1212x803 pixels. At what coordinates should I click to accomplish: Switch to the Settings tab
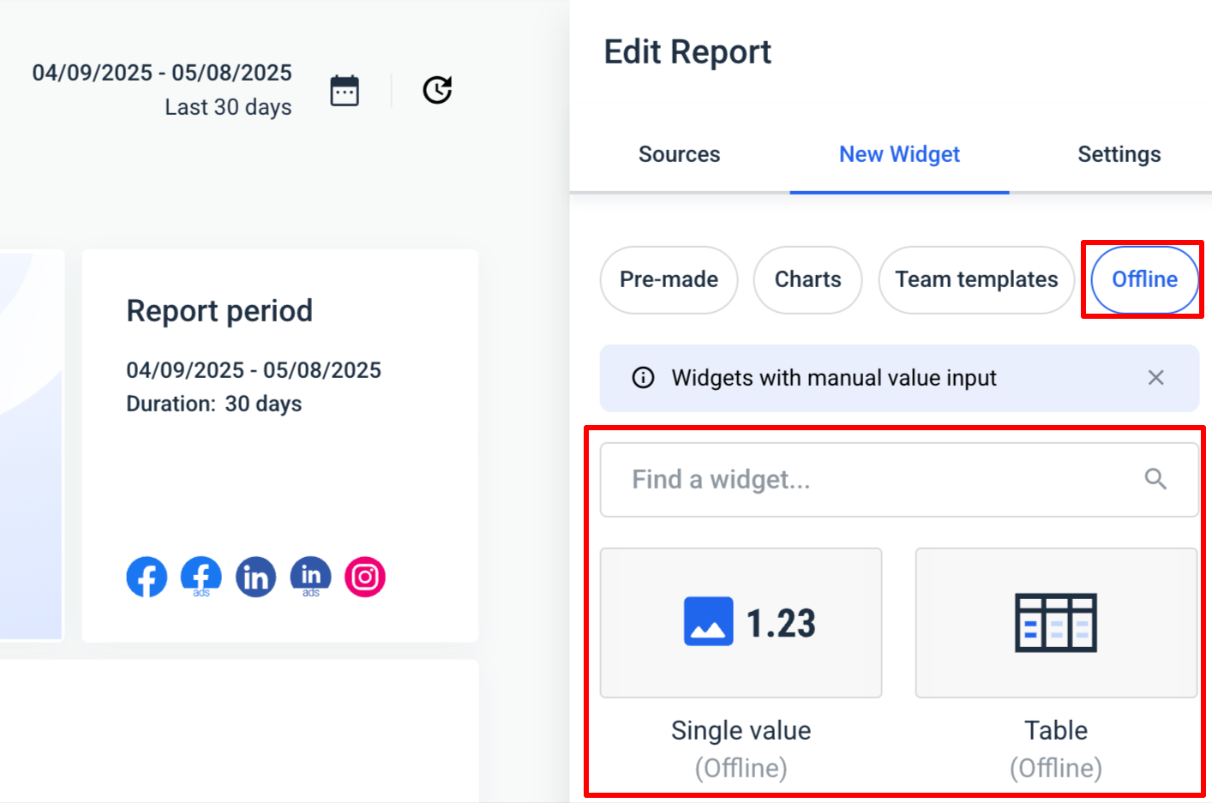(1119, 154)
